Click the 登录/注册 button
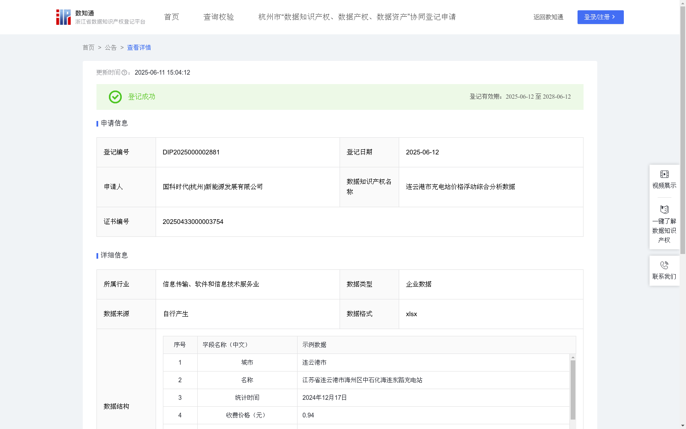This screenshot has width=686, height=429. coord(600,17)
